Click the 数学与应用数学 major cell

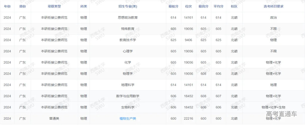128,96
